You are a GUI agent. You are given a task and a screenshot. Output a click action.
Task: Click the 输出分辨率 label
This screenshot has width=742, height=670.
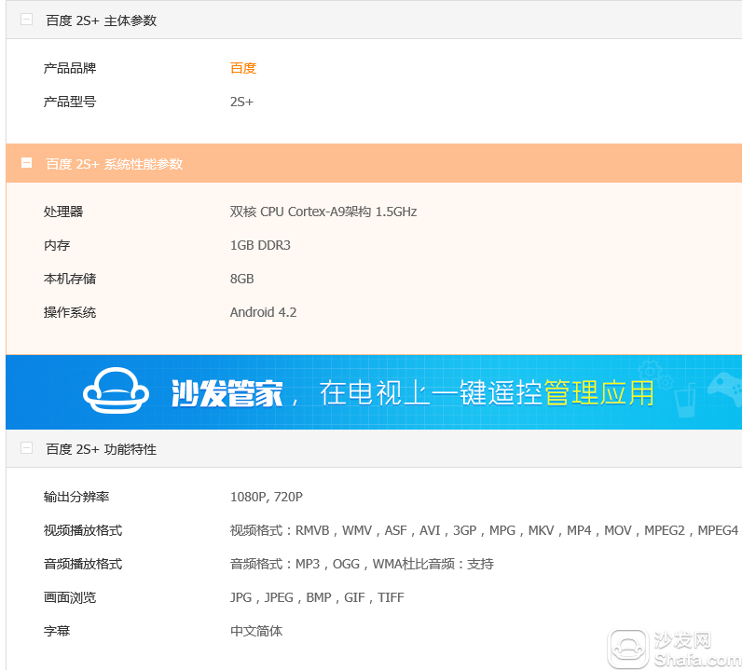click(x=76, y=497)
